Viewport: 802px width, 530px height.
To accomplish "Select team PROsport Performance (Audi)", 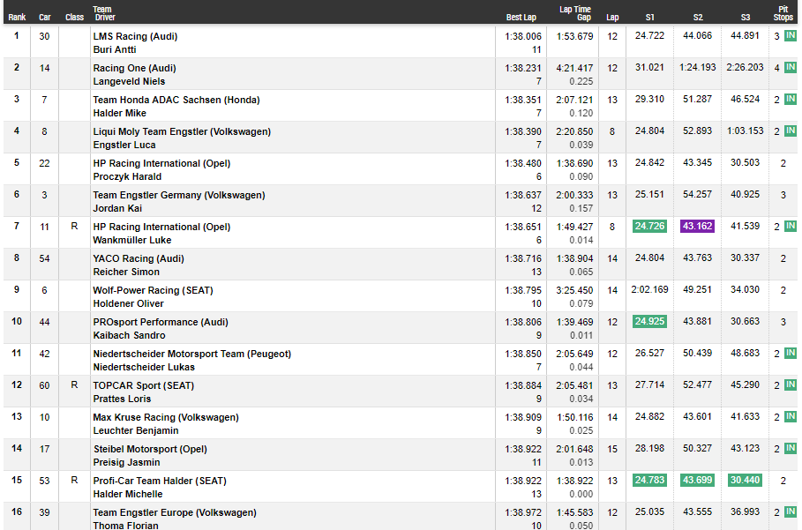I will click(x=161, y=322).
